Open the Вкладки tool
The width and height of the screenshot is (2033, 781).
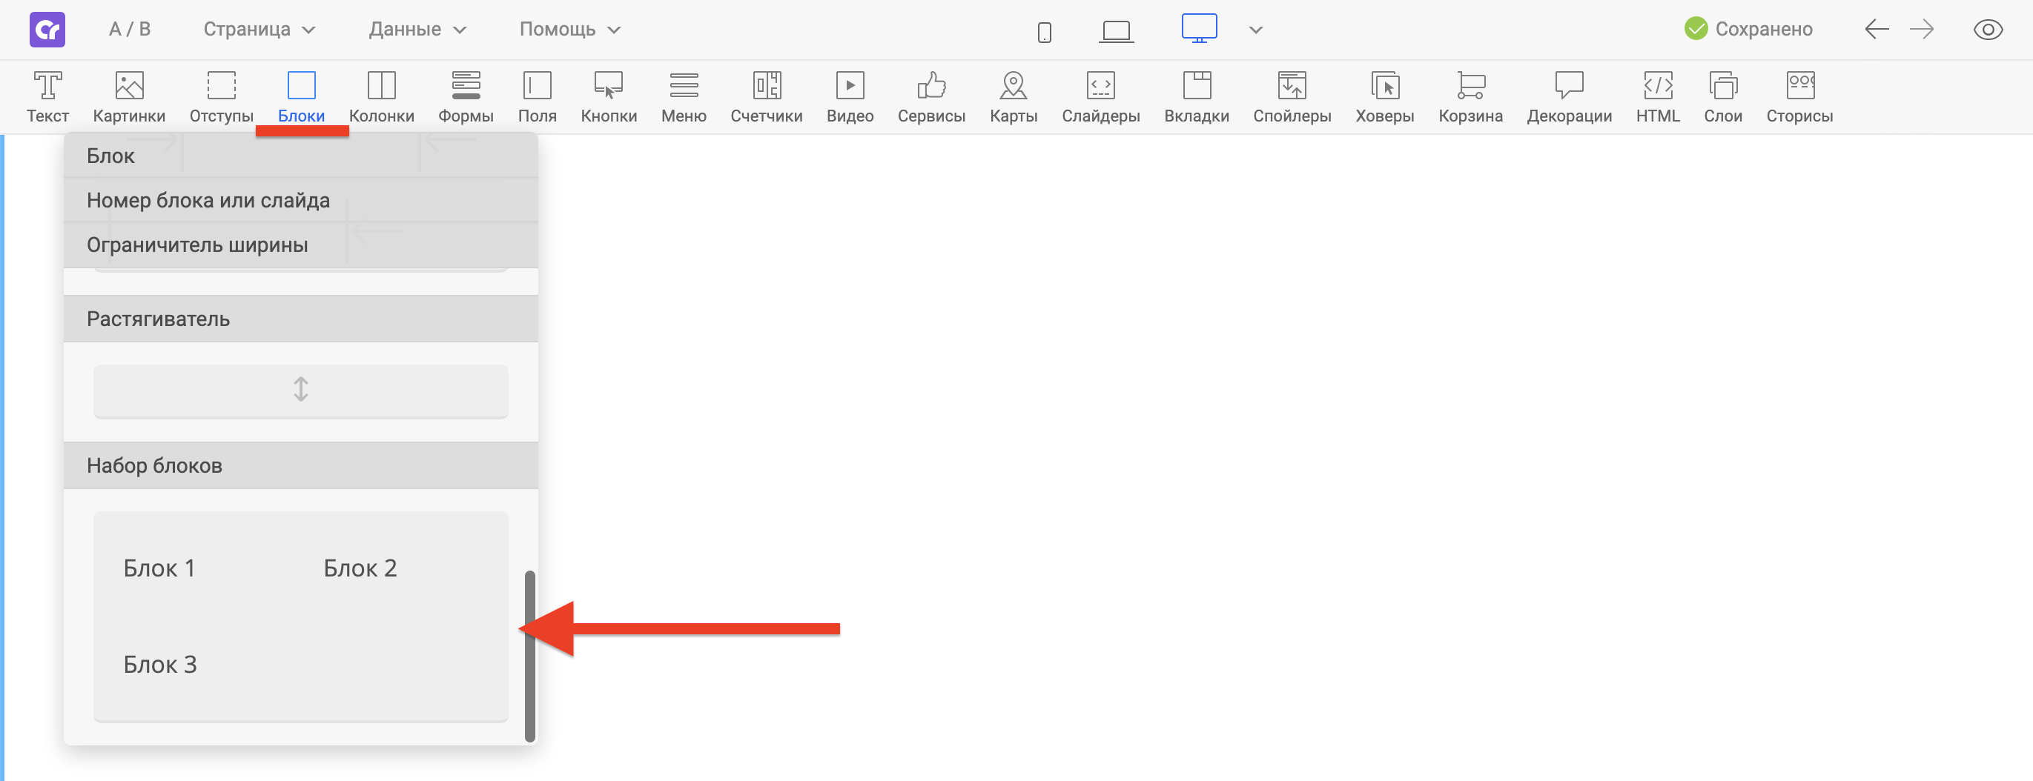click(x=1197, y=97)
